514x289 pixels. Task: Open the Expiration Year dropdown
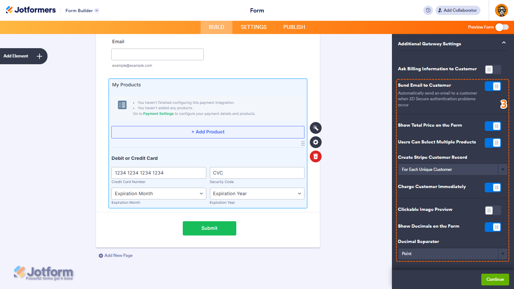pos(257,193)
